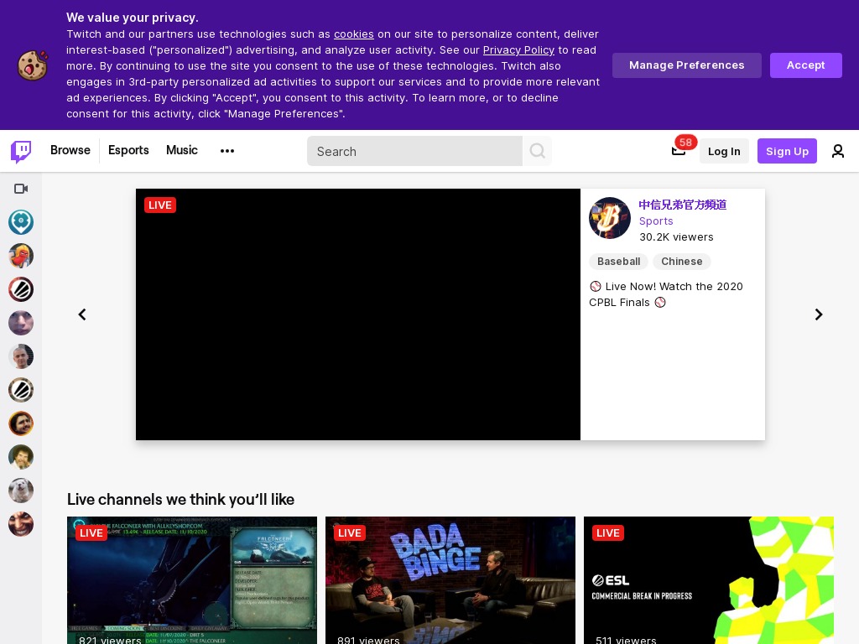
Task: Select the Chinese tag
Action: point(681,262)
